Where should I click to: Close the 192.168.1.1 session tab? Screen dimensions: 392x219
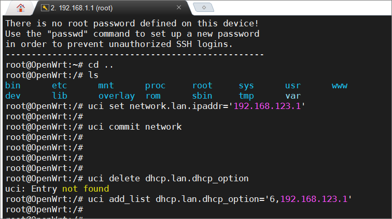(179, 7)
